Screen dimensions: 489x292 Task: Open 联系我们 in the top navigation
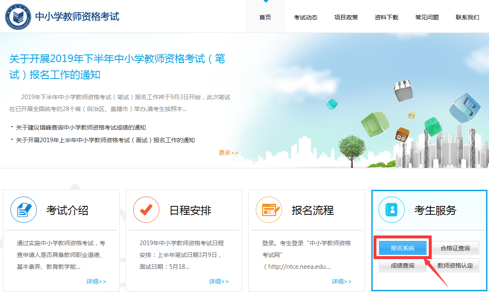[468, 17]
